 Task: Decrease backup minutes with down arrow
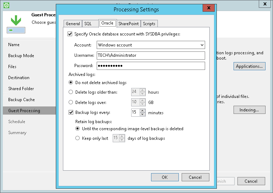coord(143,114)
